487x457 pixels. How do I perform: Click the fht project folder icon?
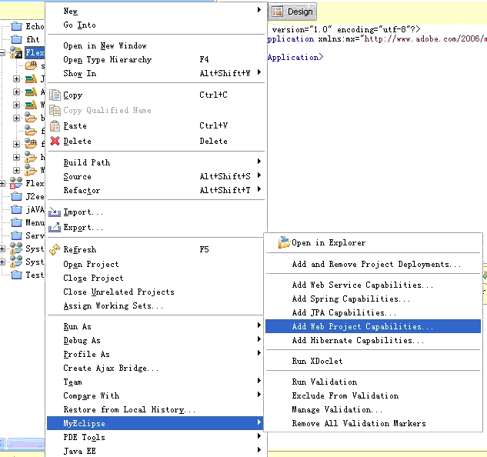pyautogui.click(x=16, y=39)
